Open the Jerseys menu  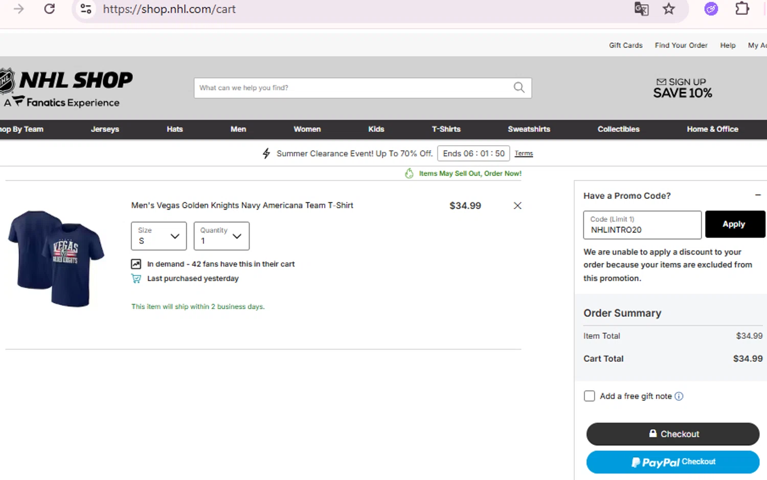click(x=105, y=129)
